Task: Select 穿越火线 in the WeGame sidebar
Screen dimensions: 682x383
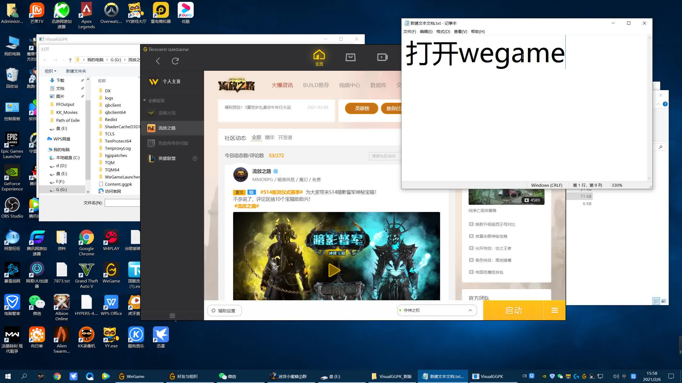Action: pyautogui.click(x=172, y=113)
